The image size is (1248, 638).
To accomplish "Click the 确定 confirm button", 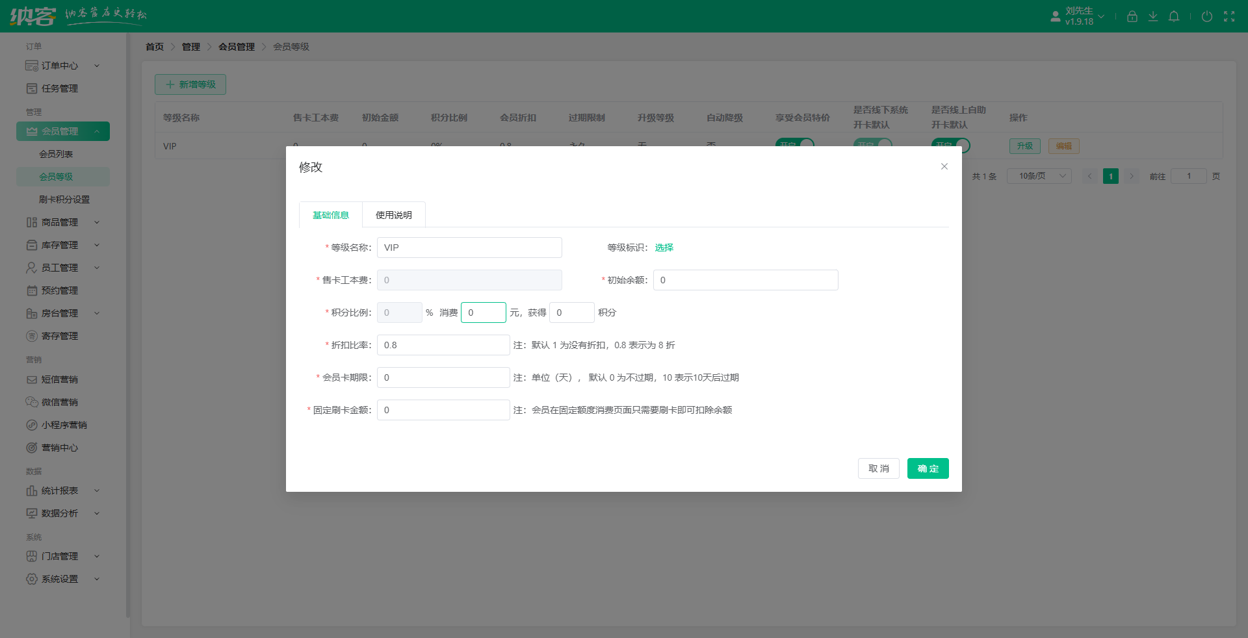I will tap(928, 468).
